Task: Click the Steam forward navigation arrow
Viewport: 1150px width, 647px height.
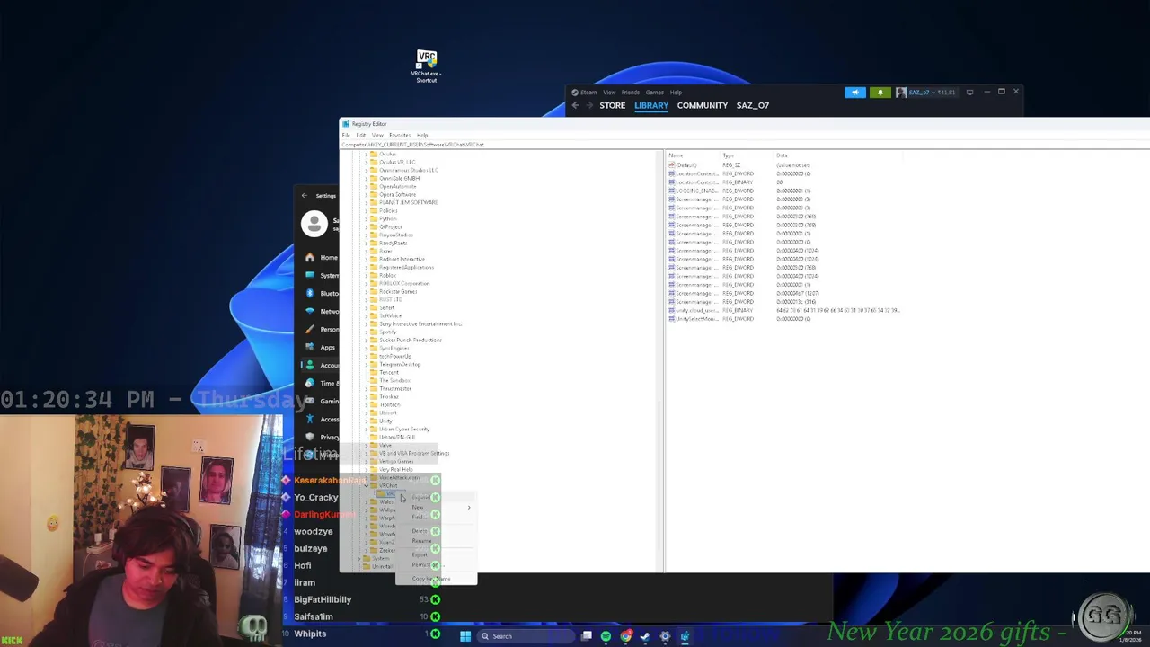Action: pyautogui.click(x=588, y=105)
